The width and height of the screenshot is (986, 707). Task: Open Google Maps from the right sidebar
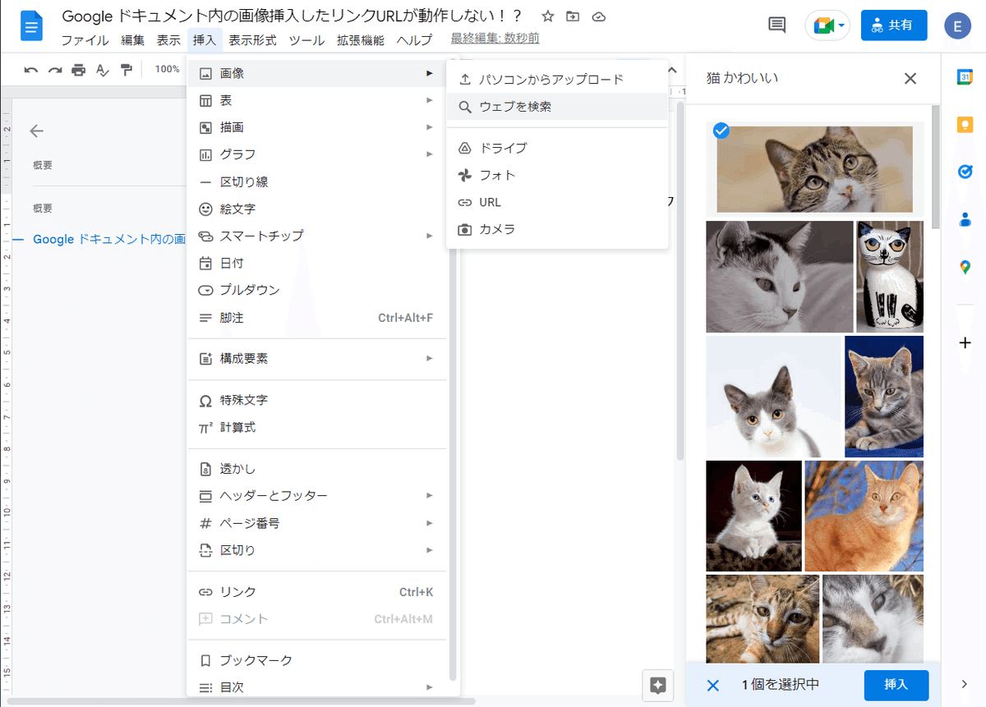coord(965,267)
